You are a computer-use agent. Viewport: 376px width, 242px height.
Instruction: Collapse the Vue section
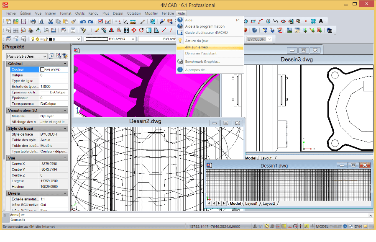coord(65,158)
